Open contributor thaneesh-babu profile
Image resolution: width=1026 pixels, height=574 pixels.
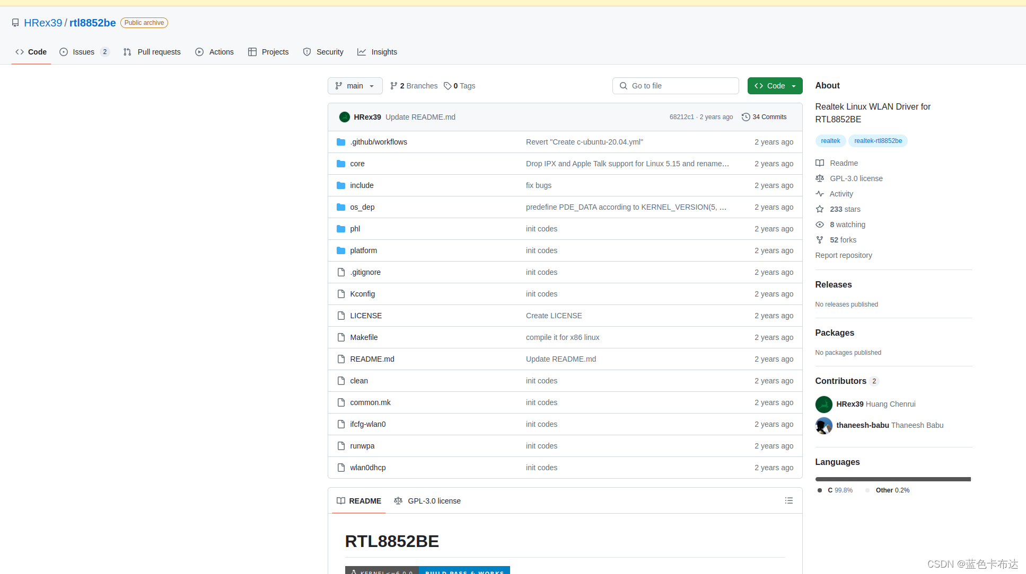[890, 425]
